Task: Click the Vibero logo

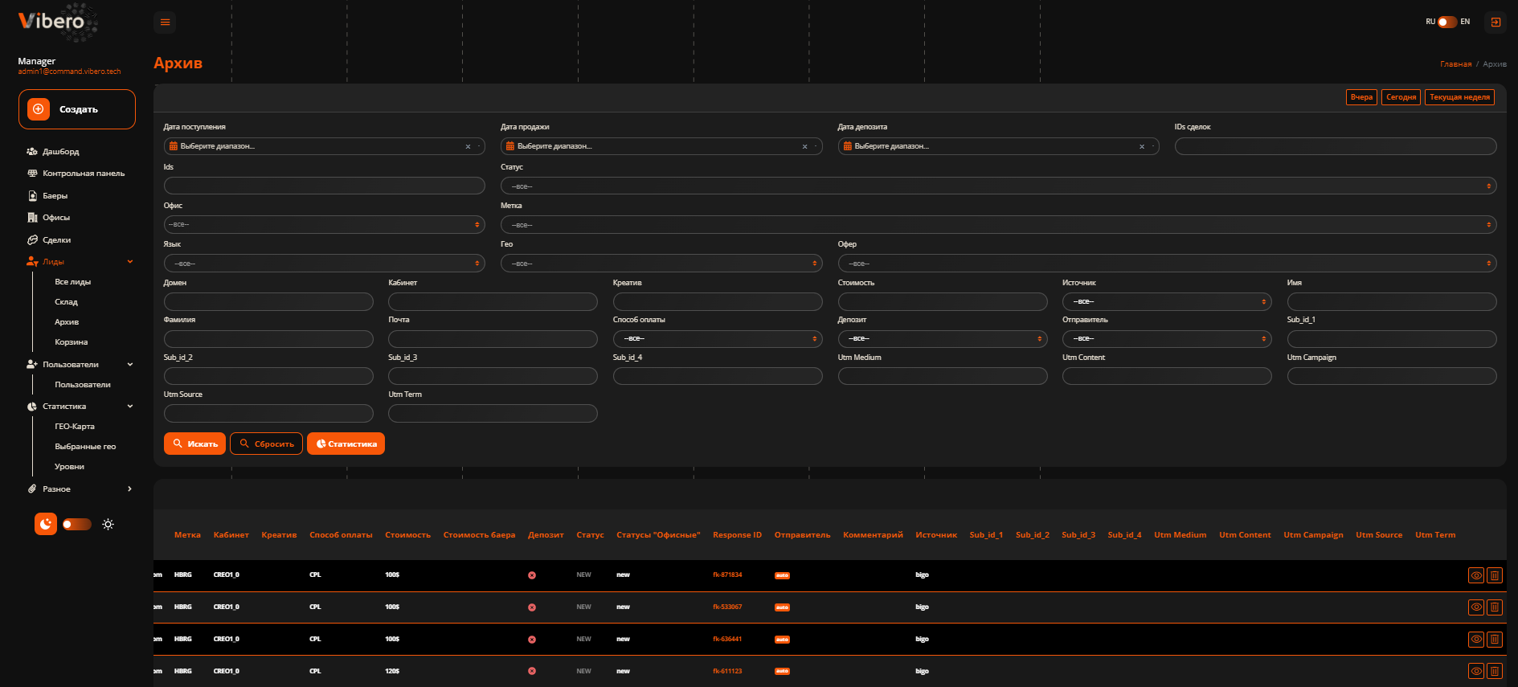Action: pyautogui.click(x=56, y=22)
